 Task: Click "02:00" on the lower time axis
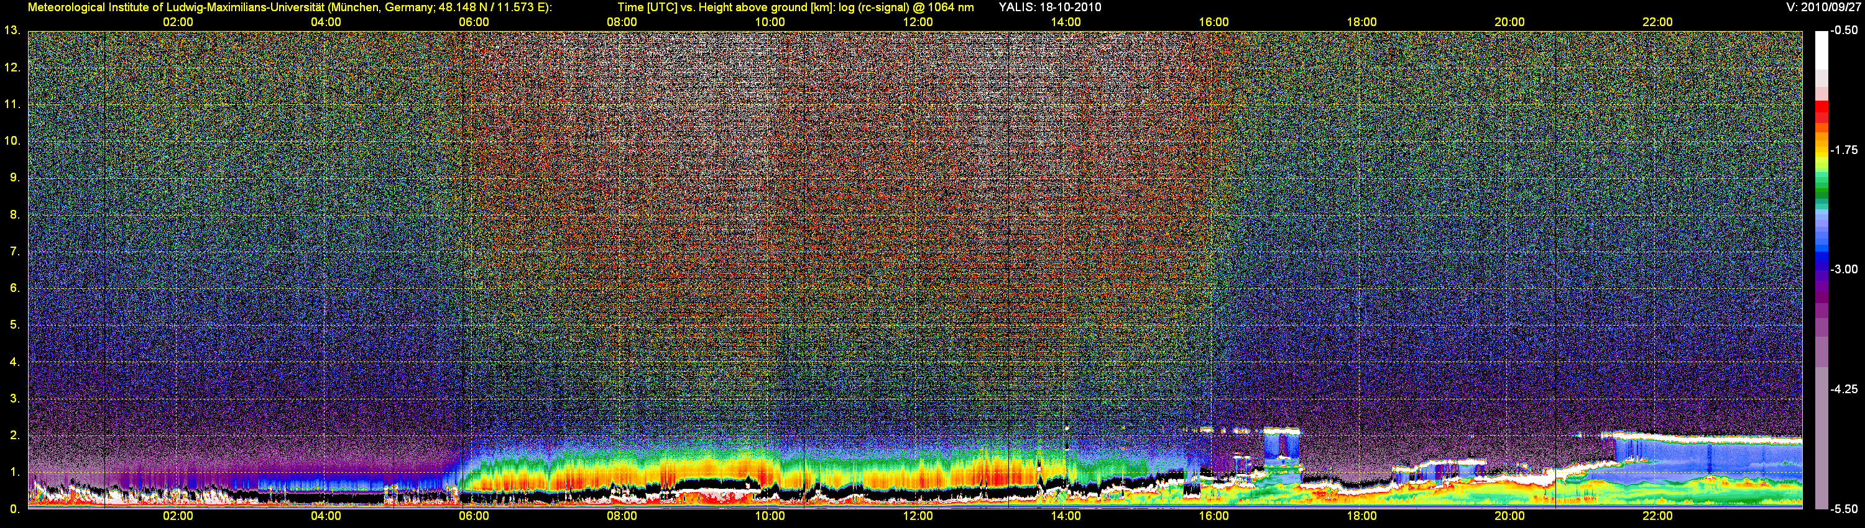177,516
